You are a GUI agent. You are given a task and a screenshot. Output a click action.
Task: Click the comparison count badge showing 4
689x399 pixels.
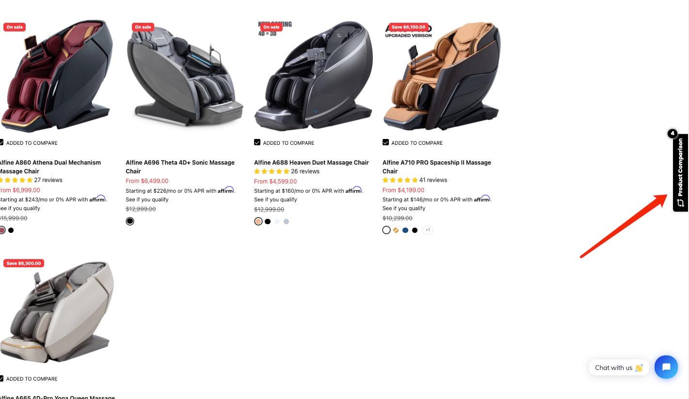[673, 133]
